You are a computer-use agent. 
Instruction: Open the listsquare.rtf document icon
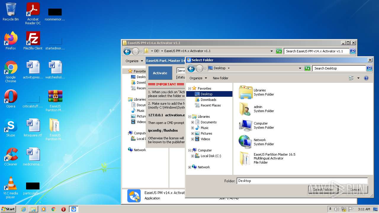point(33,128)
